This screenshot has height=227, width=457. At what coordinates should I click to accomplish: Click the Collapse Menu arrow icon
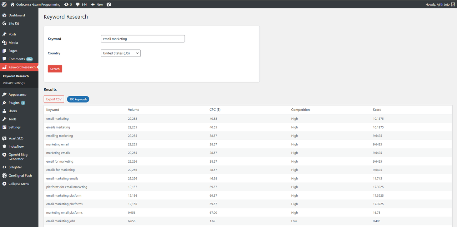tap(4, 184)
